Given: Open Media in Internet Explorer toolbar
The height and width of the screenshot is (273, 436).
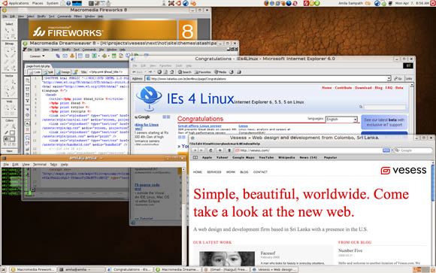Looking at the screenshot, I should tap(220, 72).
